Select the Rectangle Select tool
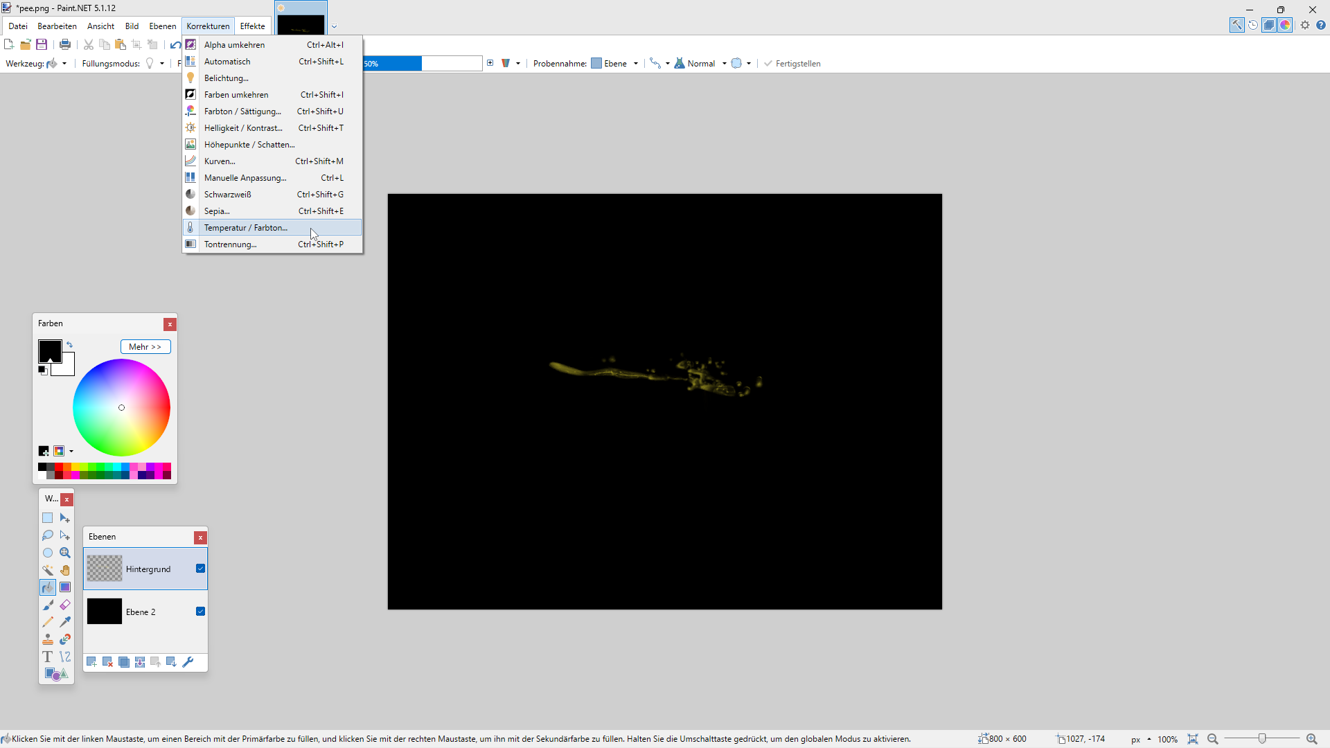Viewport: 1330px width, 748px height. [x=48, y=518]
